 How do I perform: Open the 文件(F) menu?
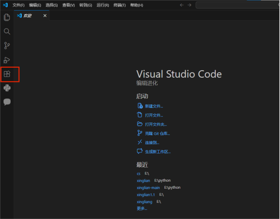pyautogui.click(x=18, y=5)
